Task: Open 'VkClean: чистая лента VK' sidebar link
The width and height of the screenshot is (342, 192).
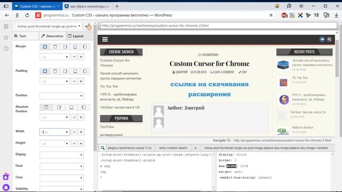Action: (x=120, y=107)
